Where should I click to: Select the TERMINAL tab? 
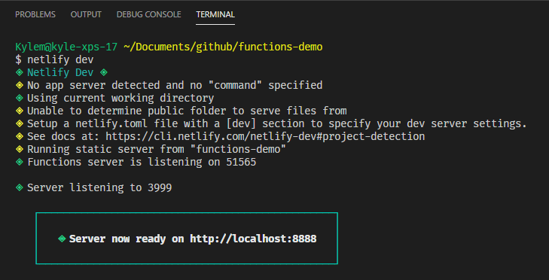[x=215, y=14]
